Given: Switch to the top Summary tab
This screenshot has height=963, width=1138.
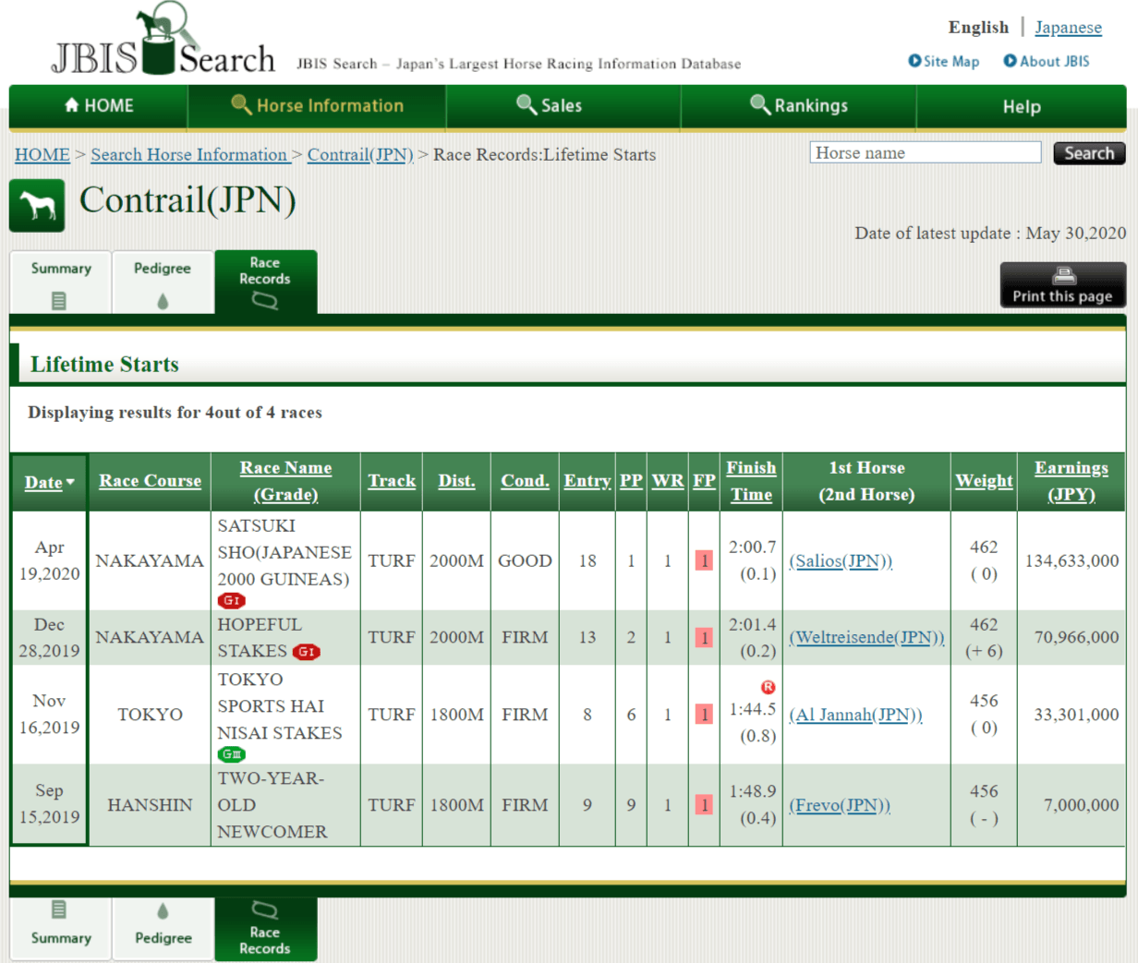Looking at the screenshot, I should click(61, 283).
